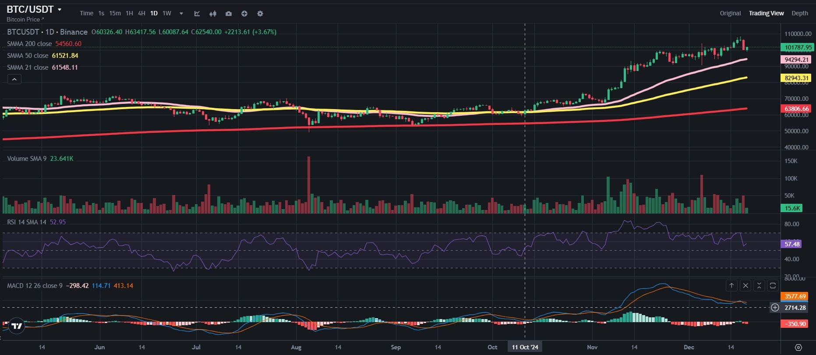Switch to the Depth chart tab

(799, 13)
